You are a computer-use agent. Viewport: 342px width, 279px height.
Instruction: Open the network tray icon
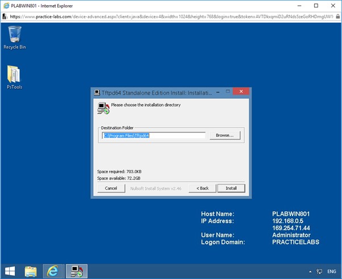pyautogui.click(x=319, y=272)
